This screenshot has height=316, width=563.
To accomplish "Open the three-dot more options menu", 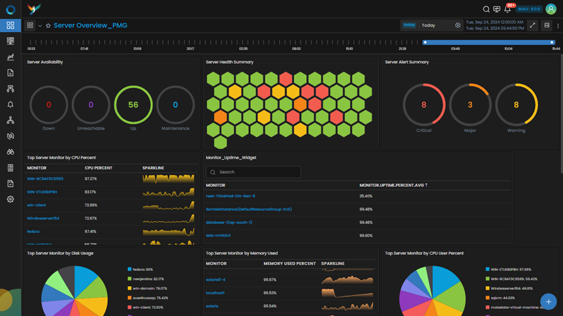I will click(558, 25).
